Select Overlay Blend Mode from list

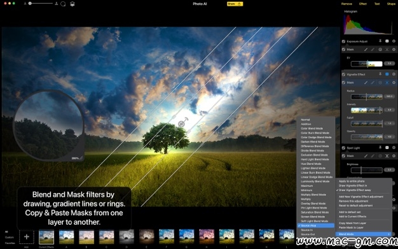[313, 204]
